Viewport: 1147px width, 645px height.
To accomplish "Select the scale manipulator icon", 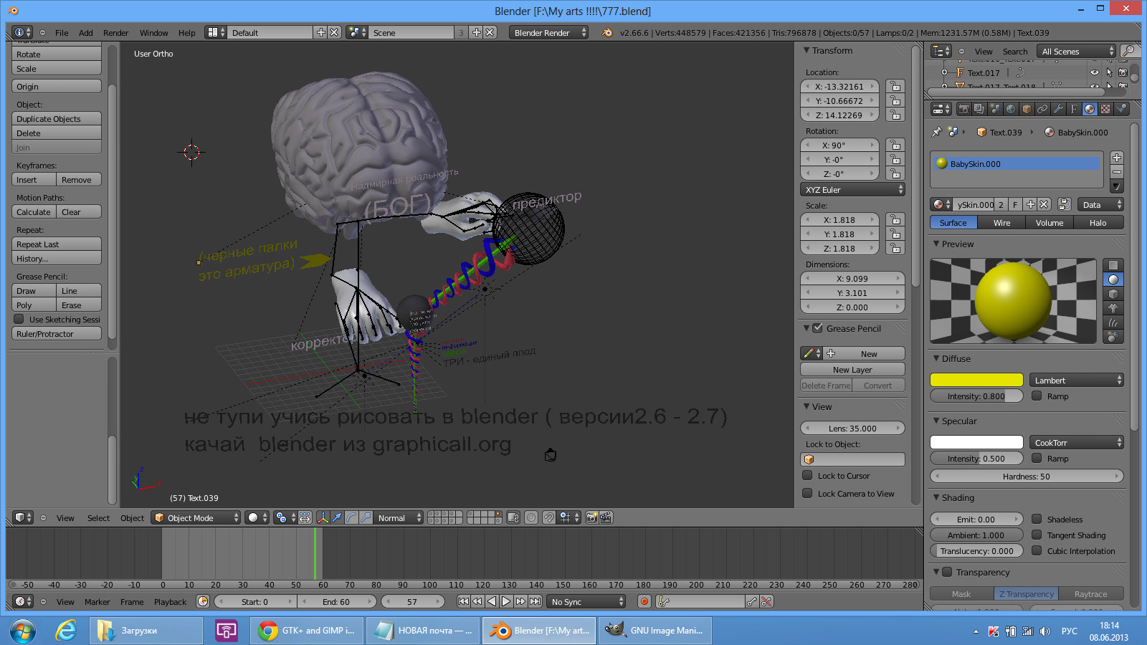I will (366, 517).
